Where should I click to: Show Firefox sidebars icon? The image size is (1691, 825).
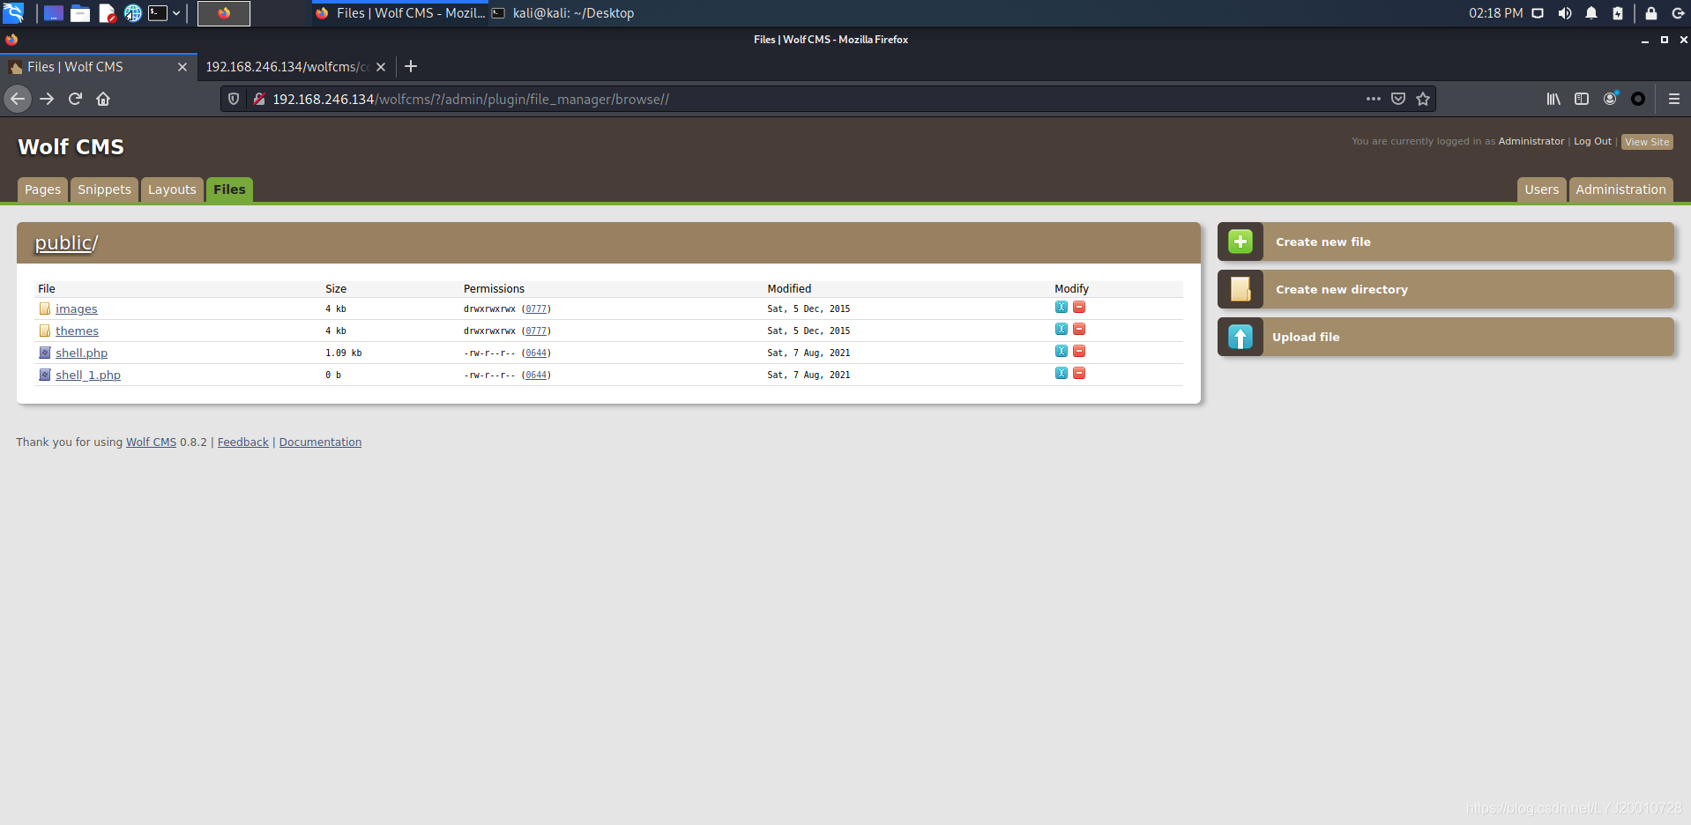(1582, 99)
